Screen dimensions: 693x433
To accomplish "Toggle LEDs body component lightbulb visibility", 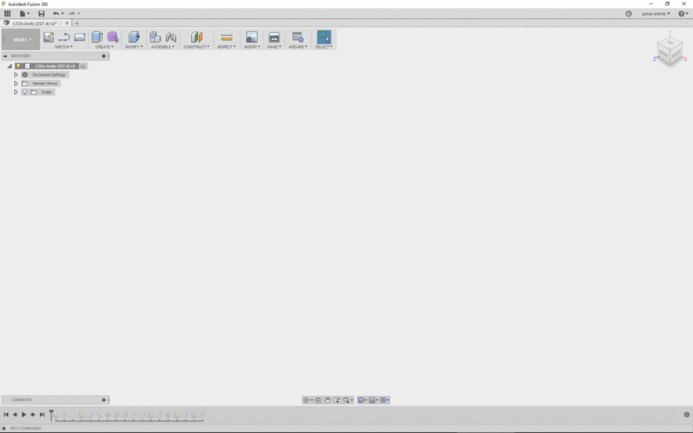I will point(18,67).
